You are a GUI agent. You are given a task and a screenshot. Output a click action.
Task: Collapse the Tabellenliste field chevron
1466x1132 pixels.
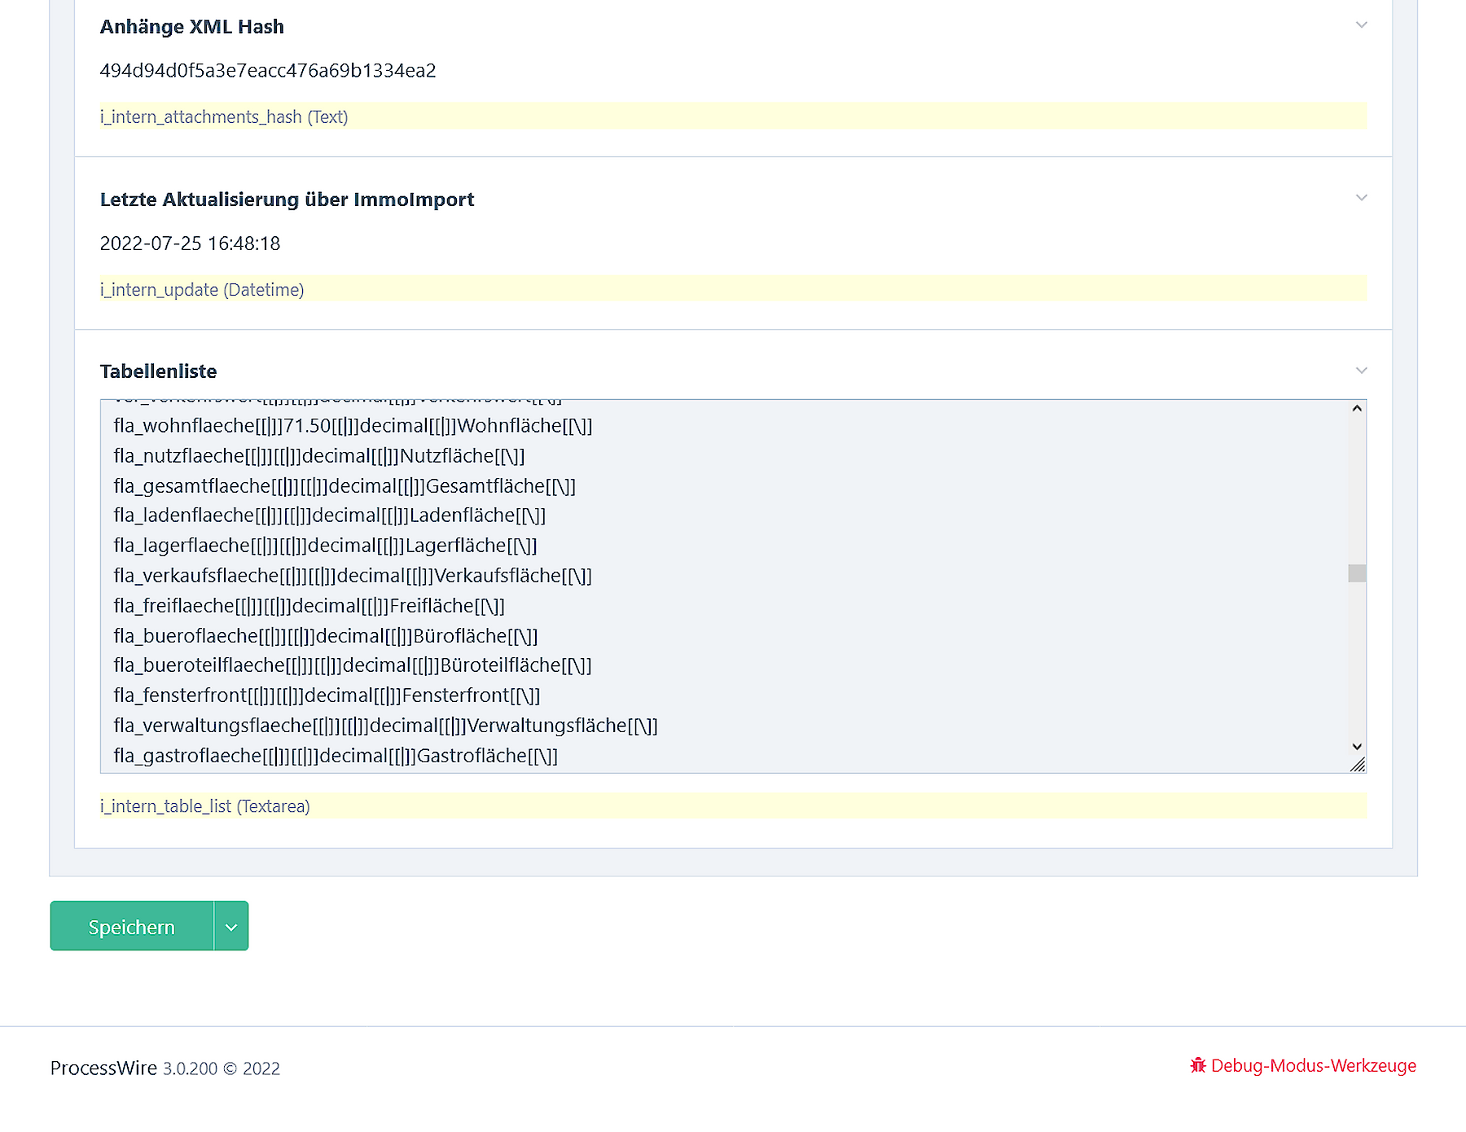click(x=1361, y=371)
